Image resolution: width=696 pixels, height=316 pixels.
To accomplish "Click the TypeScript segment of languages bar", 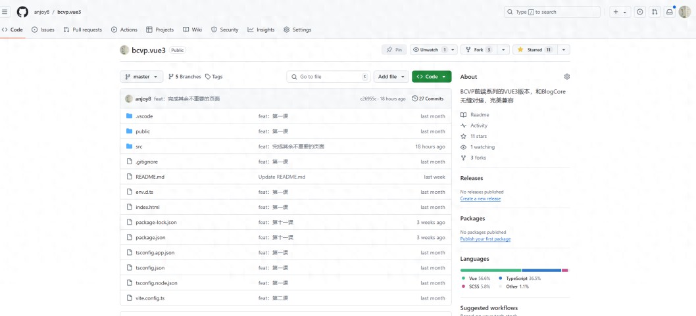I will 541,270.
